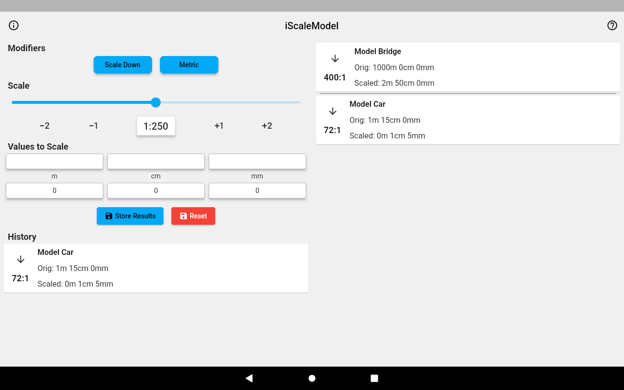Select the 1:250 scale value
The width and height of the screenshot is (624, 390).
point(156,126)
